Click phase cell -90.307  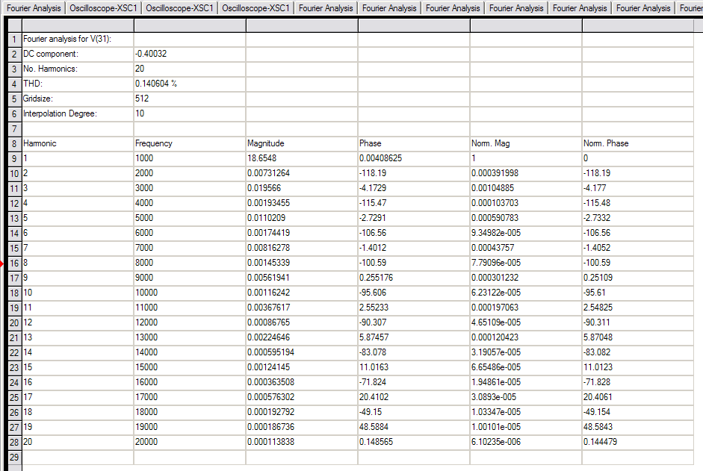click(x=414, y=322)
